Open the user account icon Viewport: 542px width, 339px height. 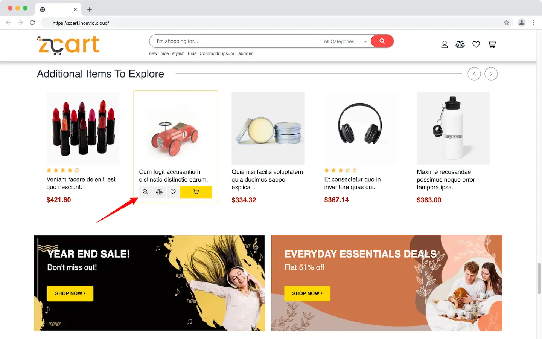(x=445, y=44)
